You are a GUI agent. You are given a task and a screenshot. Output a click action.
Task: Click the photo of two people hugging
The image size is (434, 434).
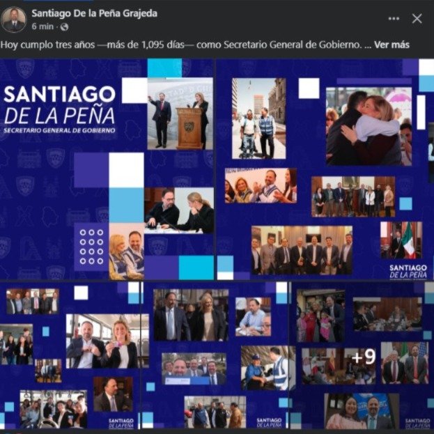click(363, 126)
